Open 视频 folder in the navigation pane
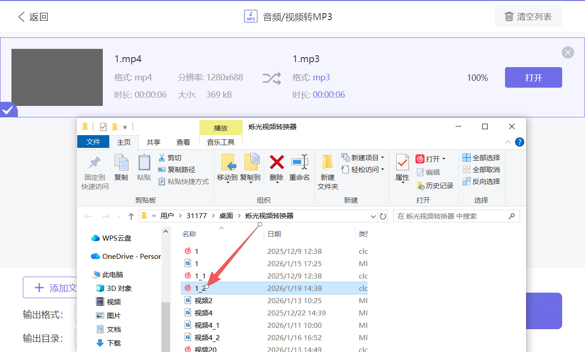The width and height of the screenshot is (585, 352). click(x=108, y=302)
